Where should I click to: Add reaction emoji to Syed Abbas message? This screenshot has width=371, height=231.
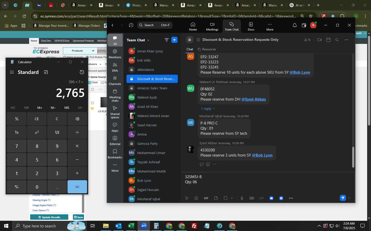[208, 164]
